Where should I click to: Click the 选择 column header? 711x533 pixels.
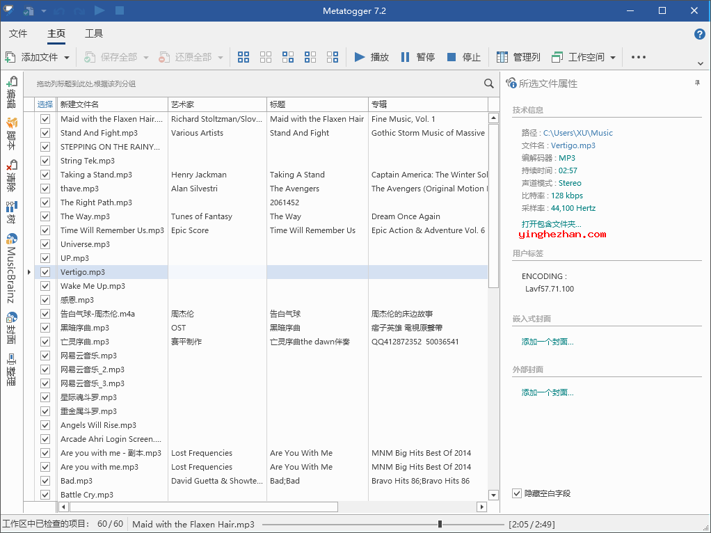click(45, 104)
